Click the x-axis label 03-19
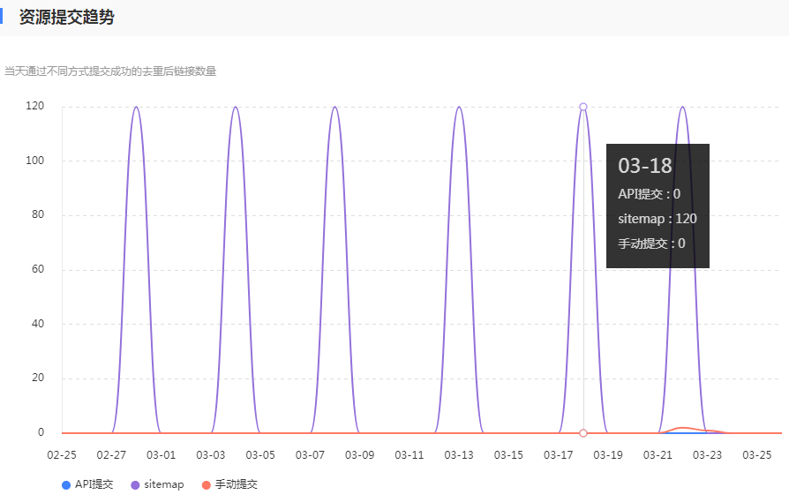This screenshot has height=502, width=789. [608, 455]
